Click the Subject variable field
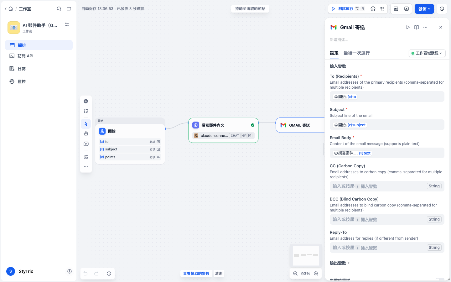Viewport: 451px width, 282px height. pos(387,125)
